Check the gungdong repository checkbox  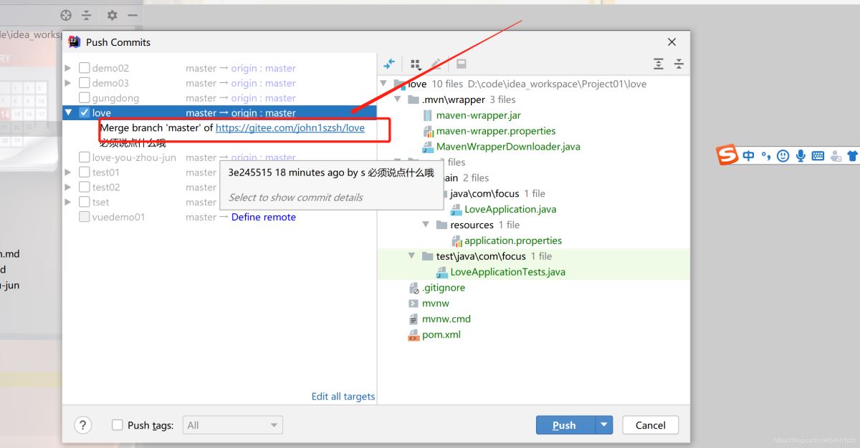point(85,98)
